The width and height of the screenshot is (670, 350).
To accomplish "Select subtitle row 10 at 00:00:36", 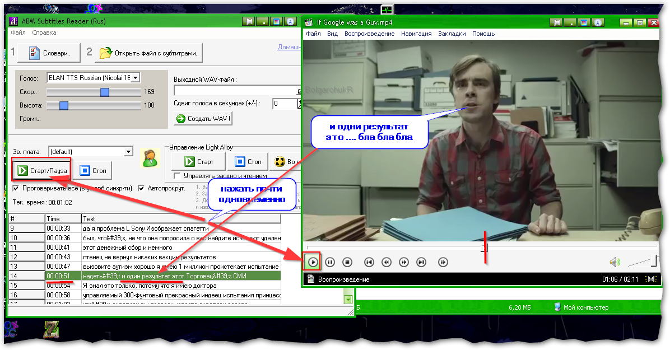I will tap(145, 237).
